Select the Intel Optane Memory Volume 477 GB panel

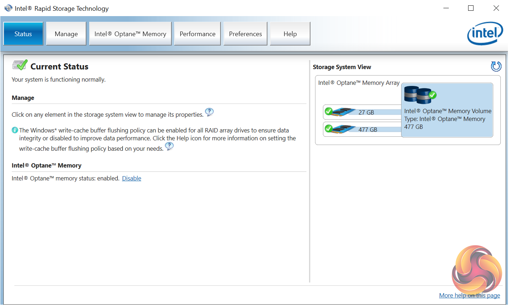coord(447,119)
